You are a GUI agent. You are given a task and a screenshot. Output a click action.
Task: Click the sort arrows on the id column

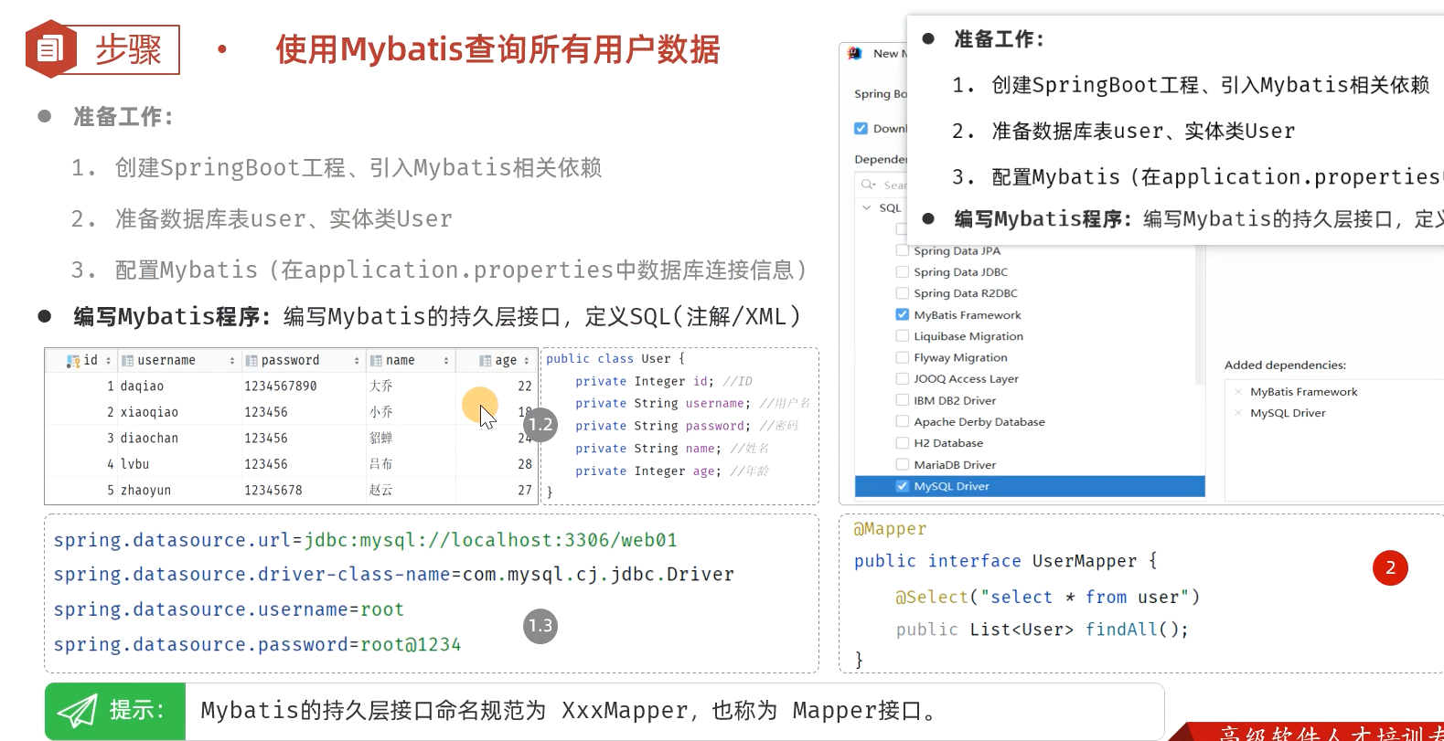click(x=109, y=361)
